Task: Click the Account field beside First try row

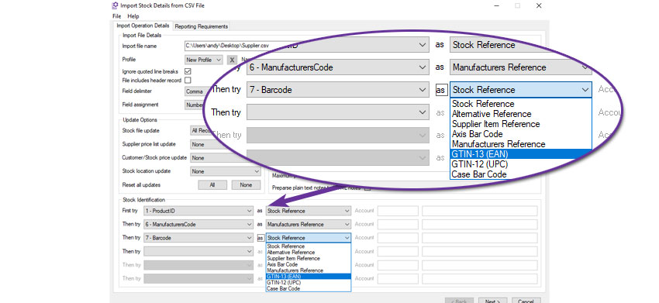Action: (x=398, y=211)
